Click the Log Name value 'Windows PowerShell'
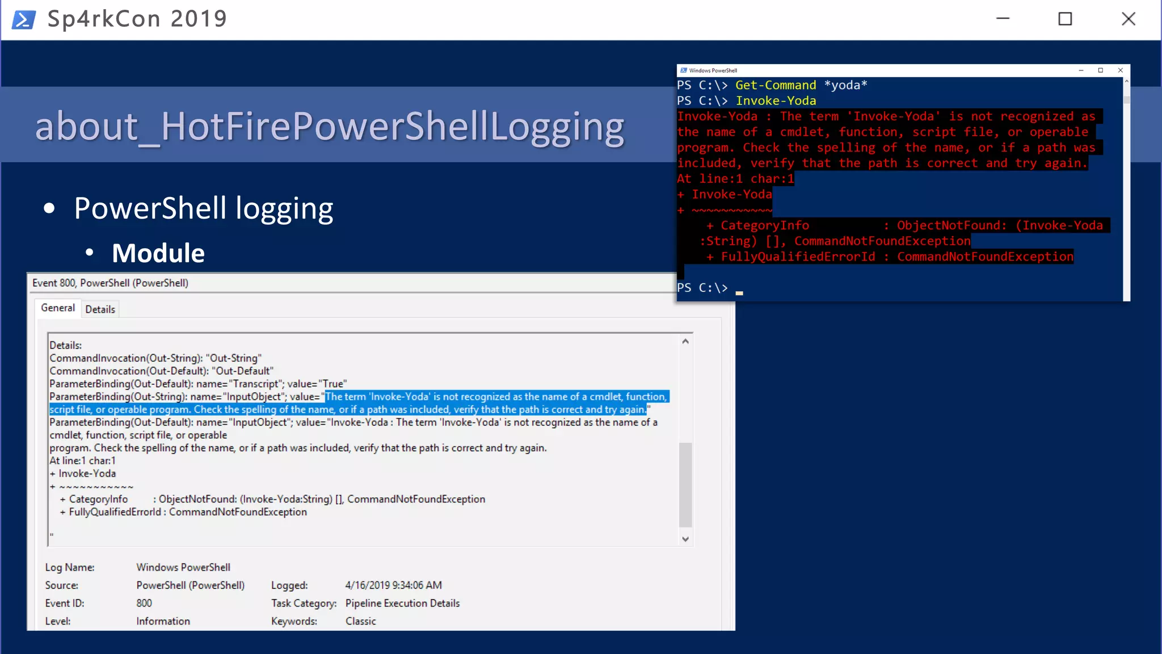 pos(183,567)
